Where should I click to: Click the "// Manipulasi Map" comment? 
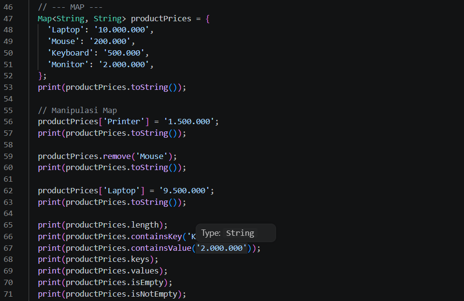[77, 110]
